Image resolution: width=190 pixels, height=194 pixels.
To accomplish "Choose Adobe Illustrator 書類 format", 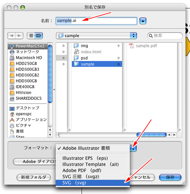I will (93, 148).
